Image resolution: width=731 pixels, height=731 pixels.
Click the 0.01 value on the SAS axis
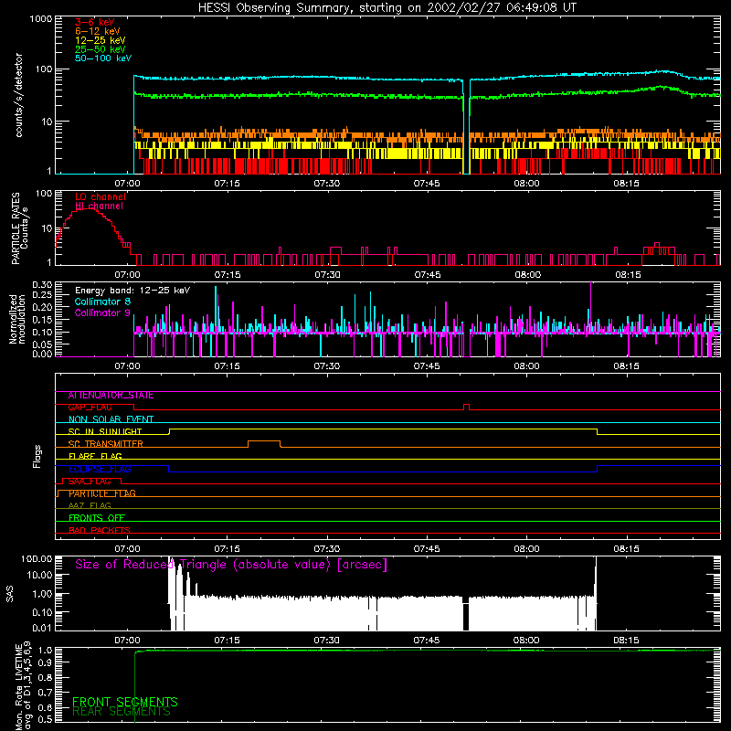pyautogui.click(x=42, y=628)
